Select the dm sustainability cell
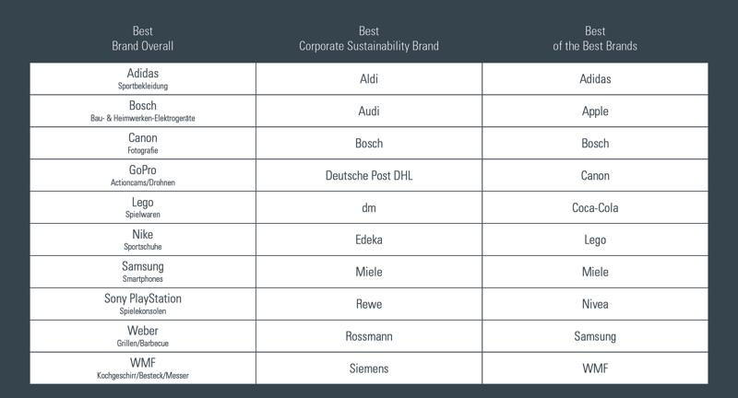This screenshot has width=738, height=398. tap(369, 207)
